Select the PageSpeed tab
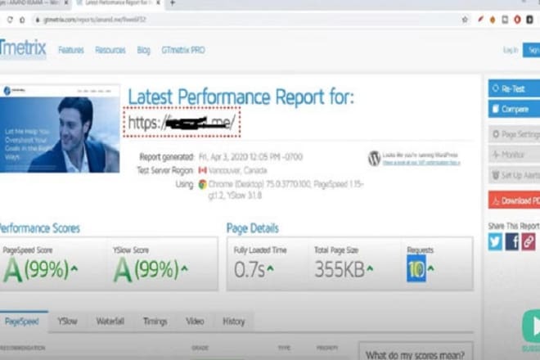This screenshot has height=360, width=540. tap(22, 322)
